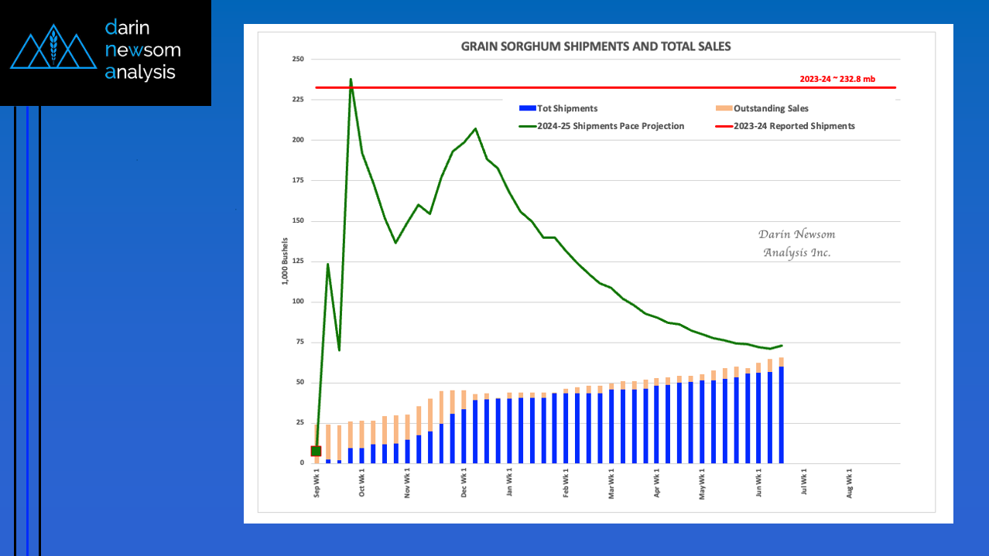Click the 2023-24 ~ 232.8 mb annotation label
The image size is (989, 556).
(837, 79)
